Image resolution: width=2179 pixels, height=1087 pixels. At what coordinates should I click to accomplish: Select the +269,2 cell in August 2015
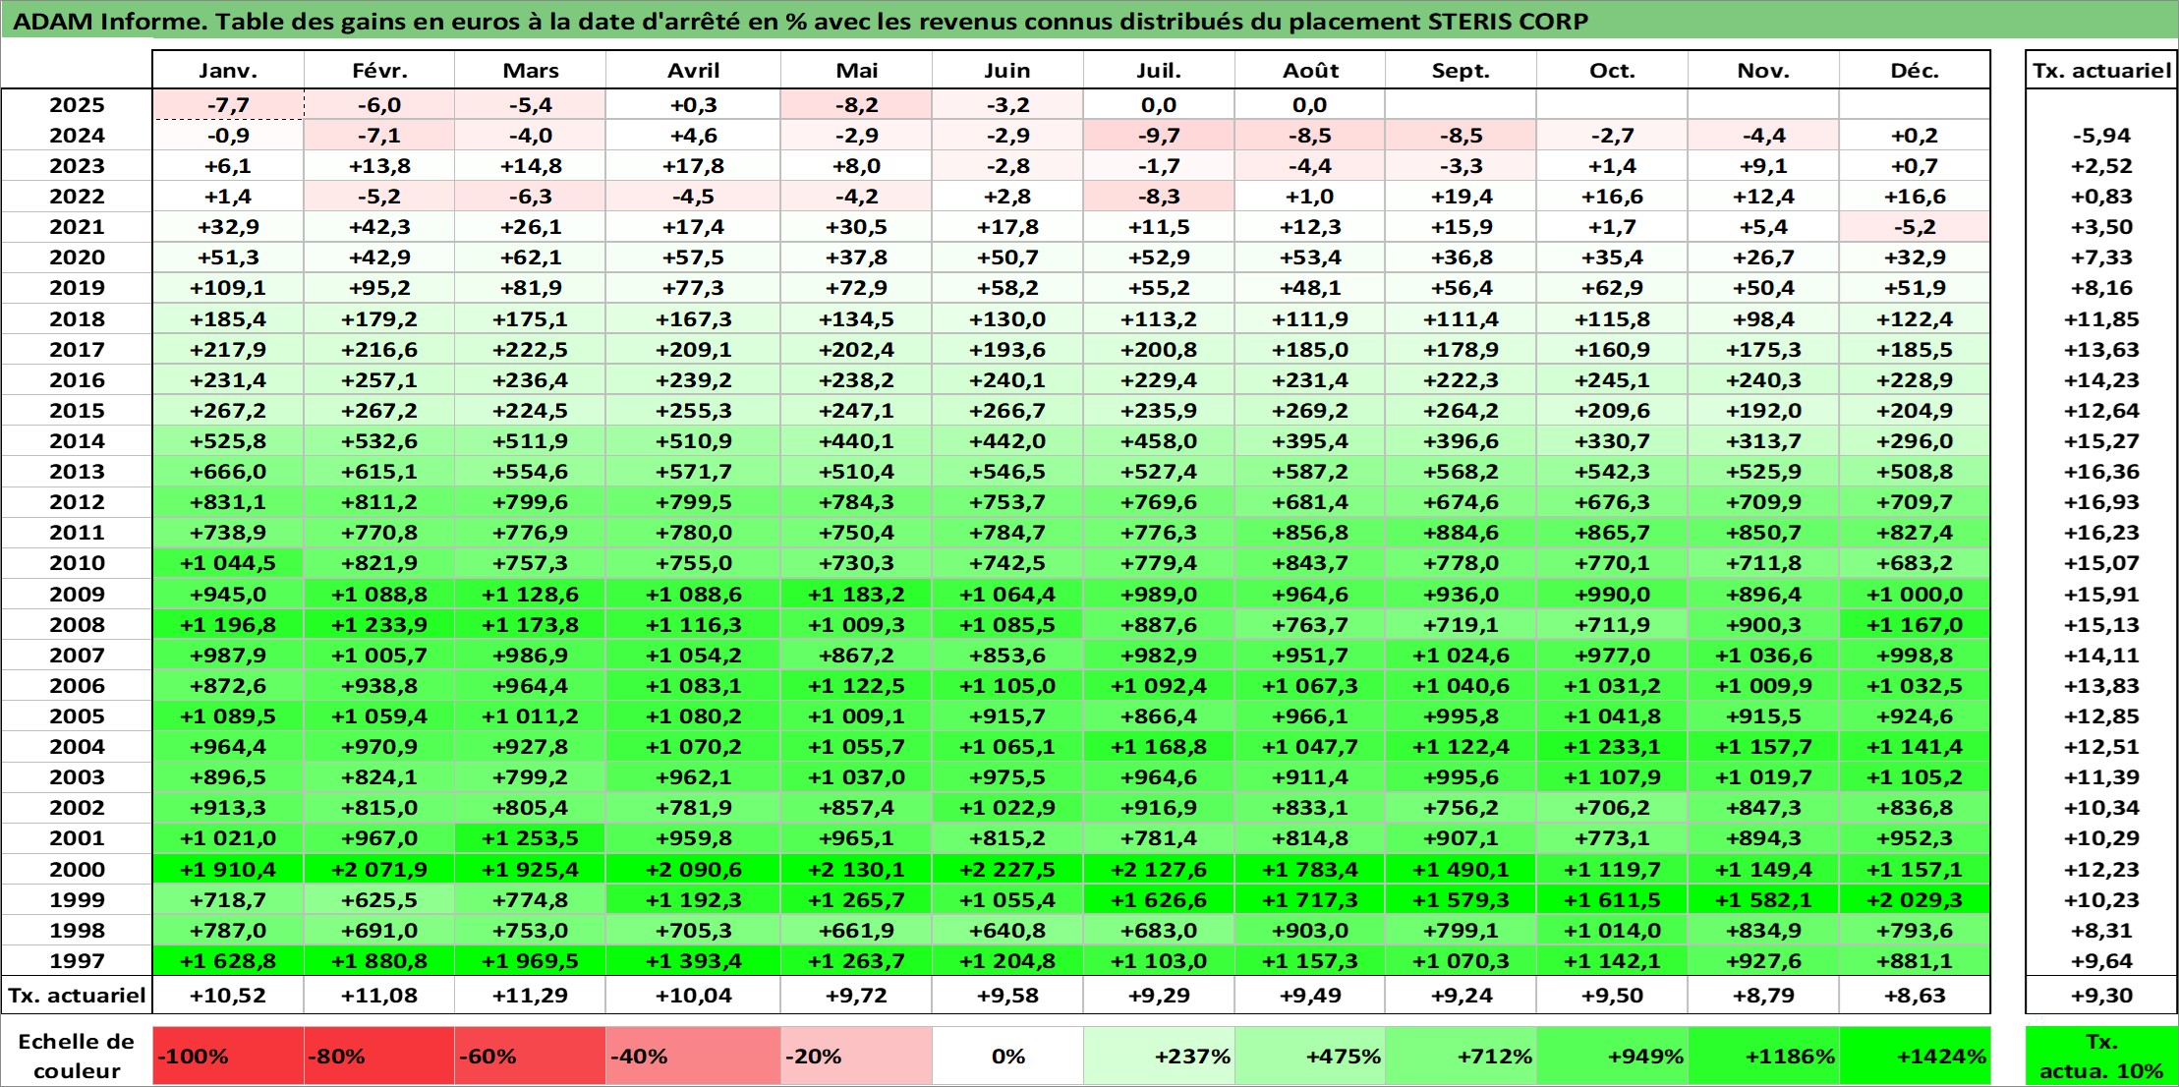(1310, 411)
